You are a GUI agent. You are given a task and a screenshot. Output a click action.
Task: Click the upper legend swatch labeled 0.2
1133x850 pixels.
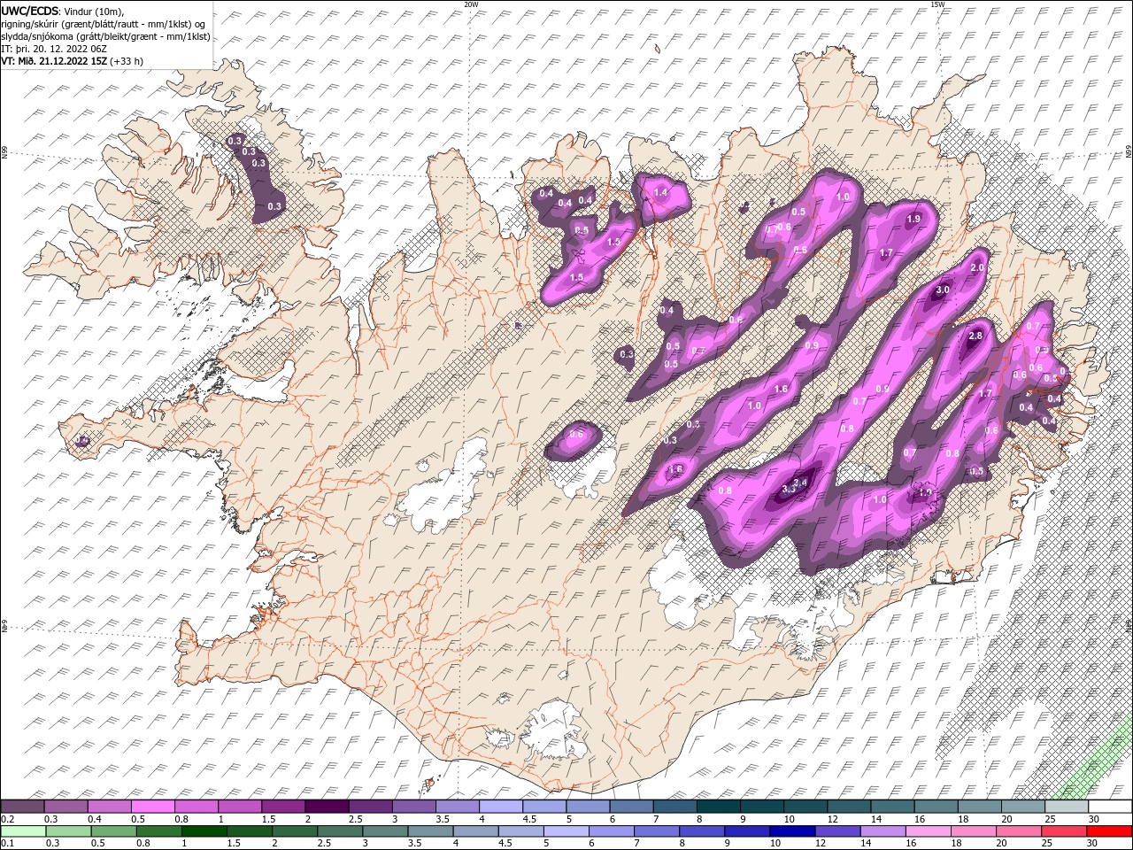pos(23,807)
